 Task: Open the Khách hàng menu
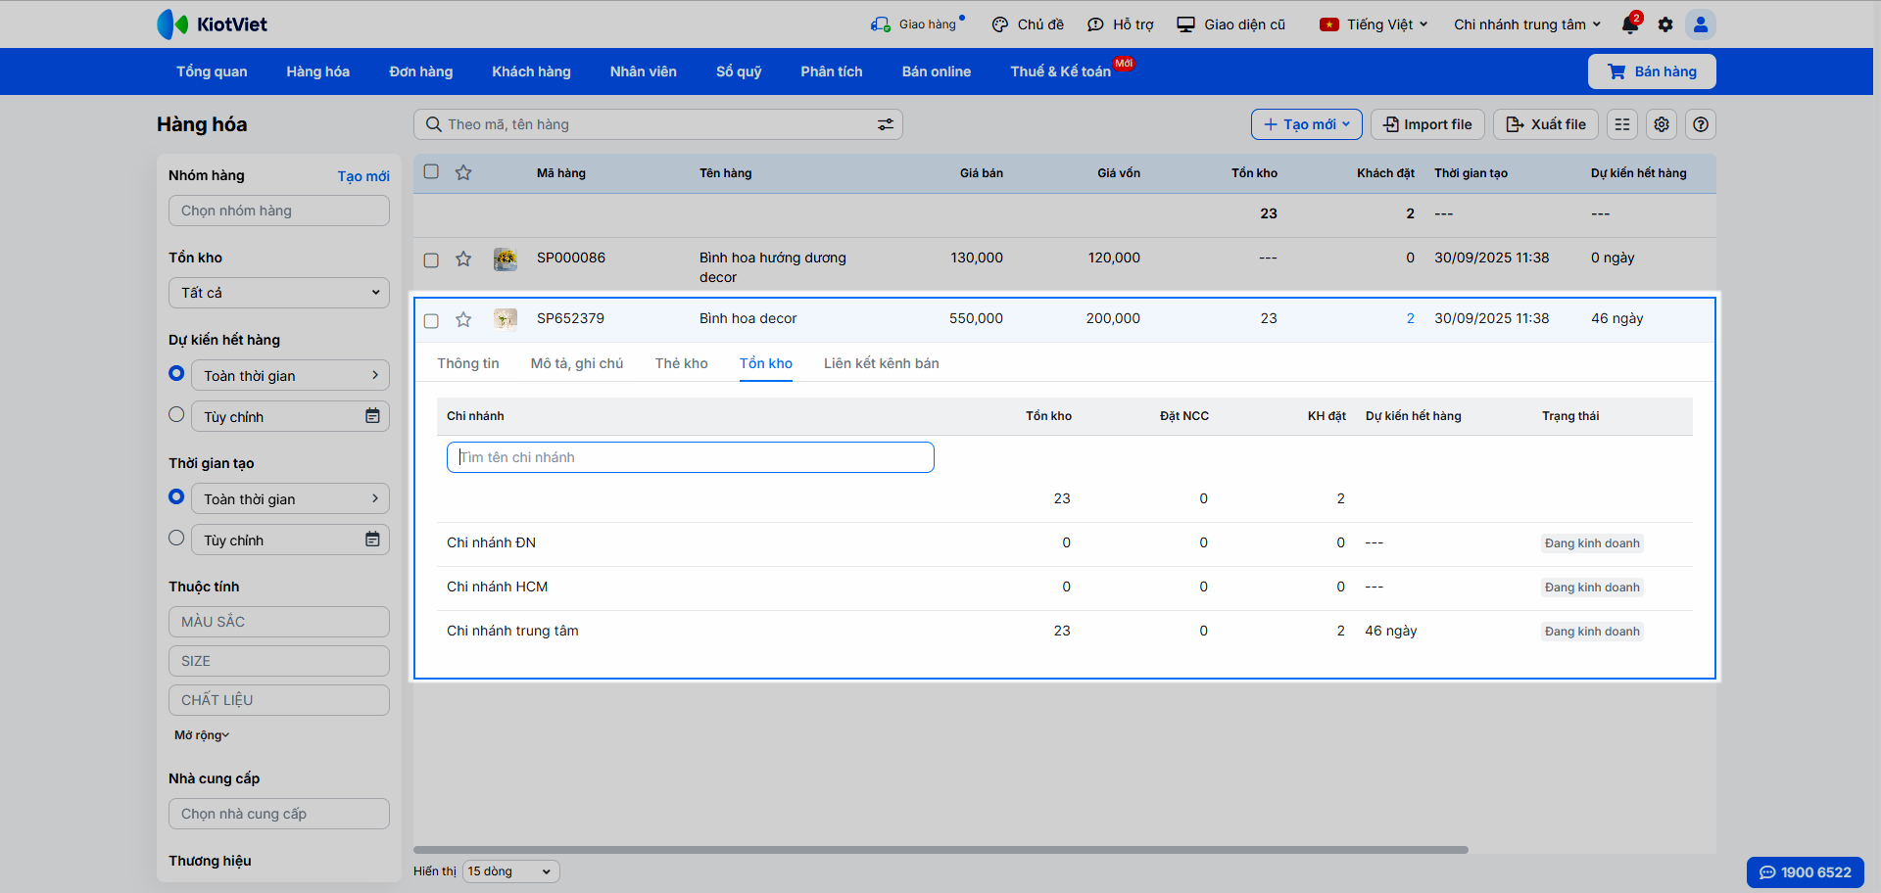coord(531,71)
